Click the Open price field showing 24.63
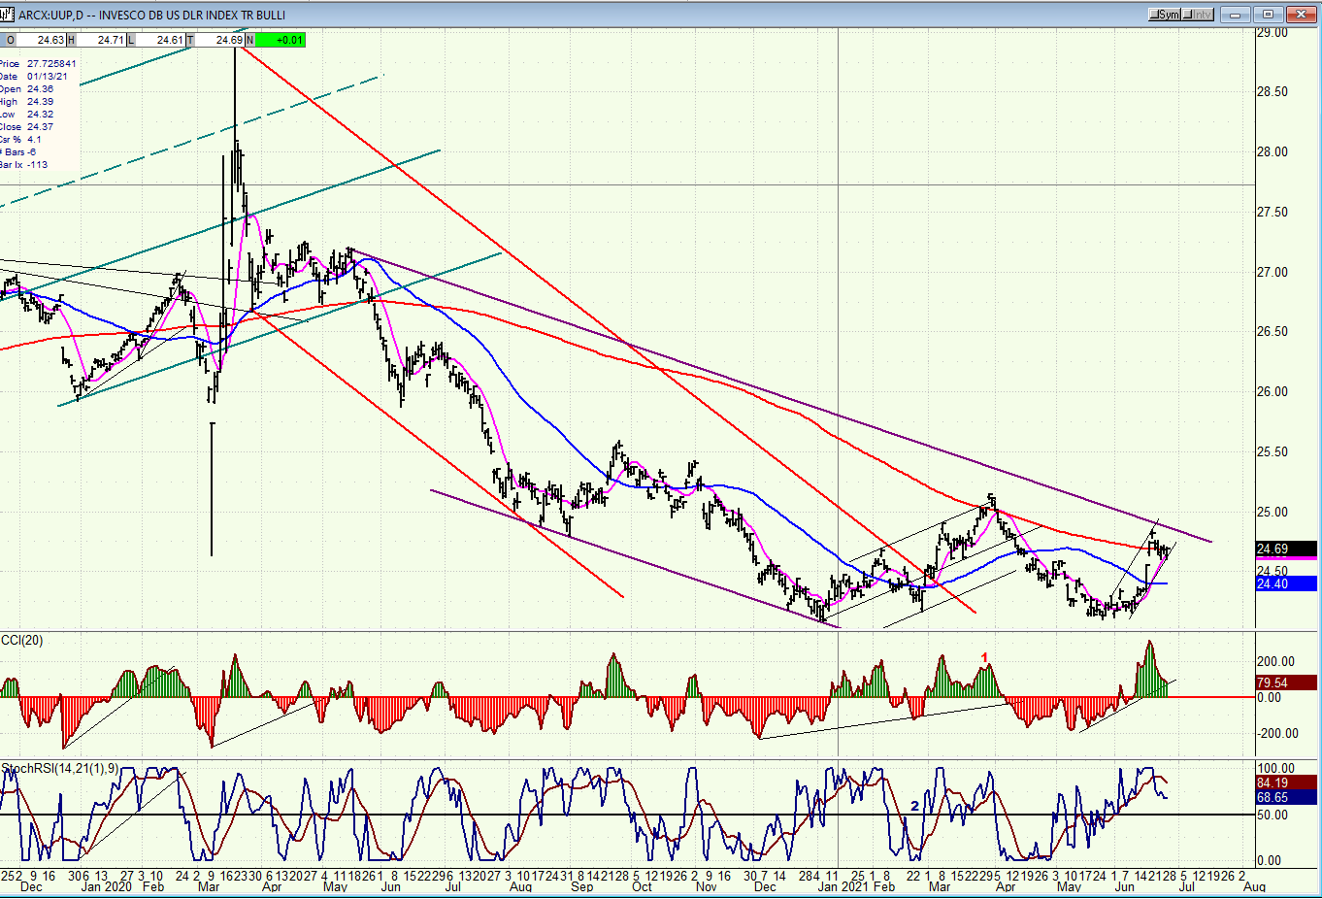 click(x=40, y=40)
